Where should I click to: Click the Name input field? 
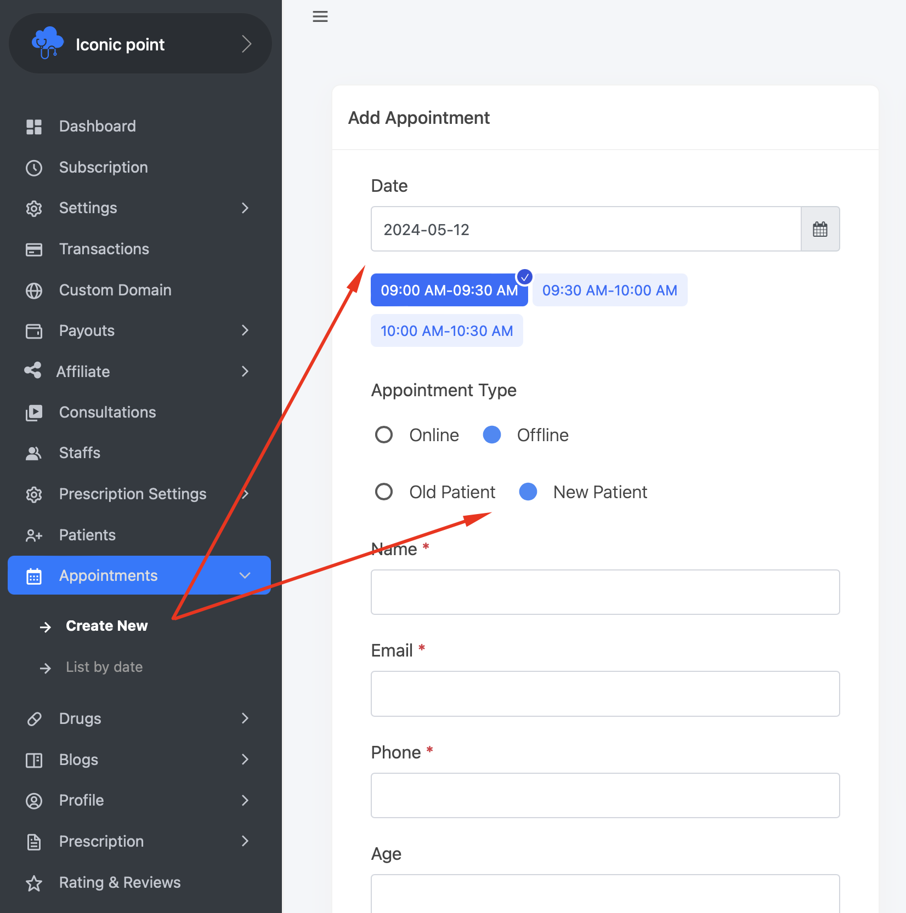[605, 592]
